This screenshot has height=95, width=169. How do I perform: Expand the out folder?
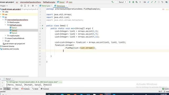(x=1, y=14)
